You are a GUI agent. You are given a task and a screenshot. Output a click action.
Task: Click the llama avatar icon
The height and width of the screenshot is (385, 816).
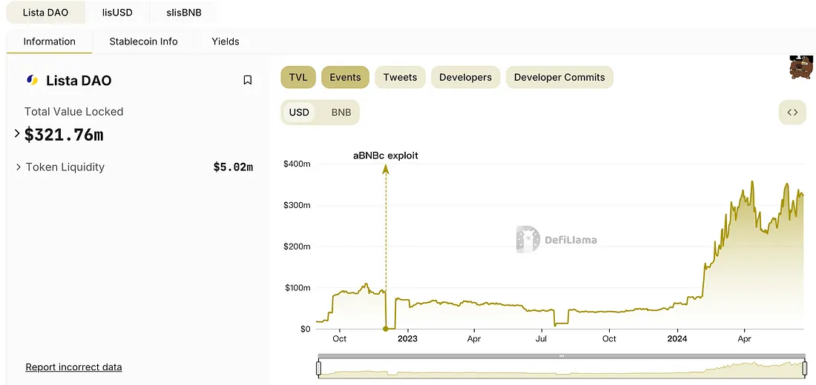pos(801,68)
